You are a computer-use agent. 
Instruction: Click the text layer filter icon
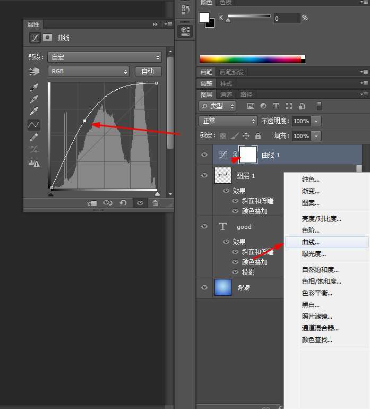(x=276, y=106)
